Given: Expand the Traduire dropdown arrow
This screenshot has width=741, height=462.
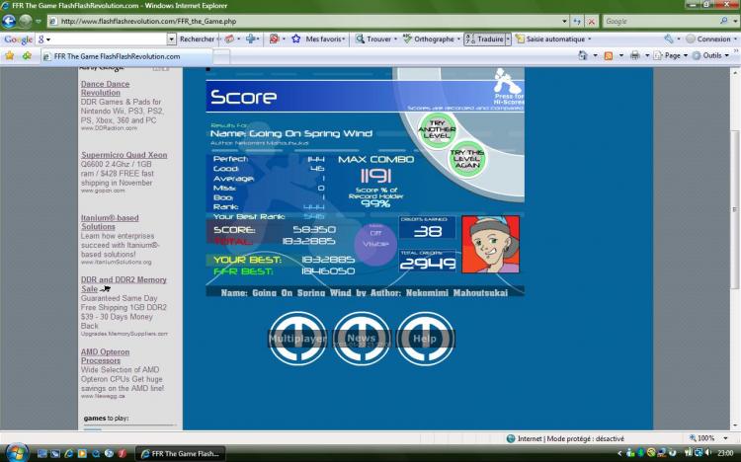Looking at the screenshot, I should click(x=508, y=39).
